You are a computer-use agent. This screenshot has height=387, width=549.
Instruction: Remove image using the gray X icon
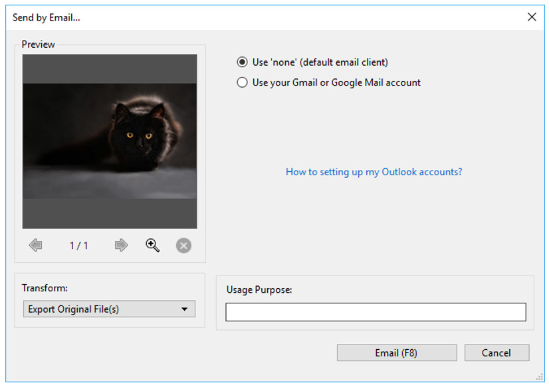[183, 246]
